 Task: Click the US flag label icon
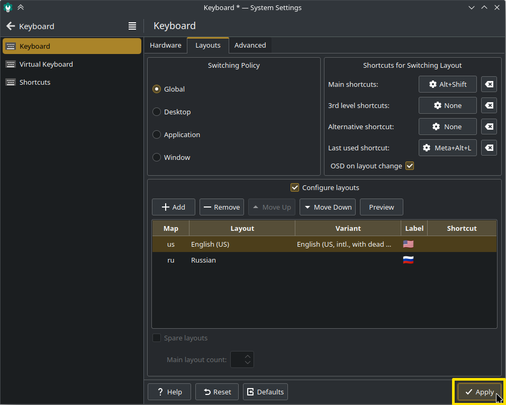click(x=408, y=245)
